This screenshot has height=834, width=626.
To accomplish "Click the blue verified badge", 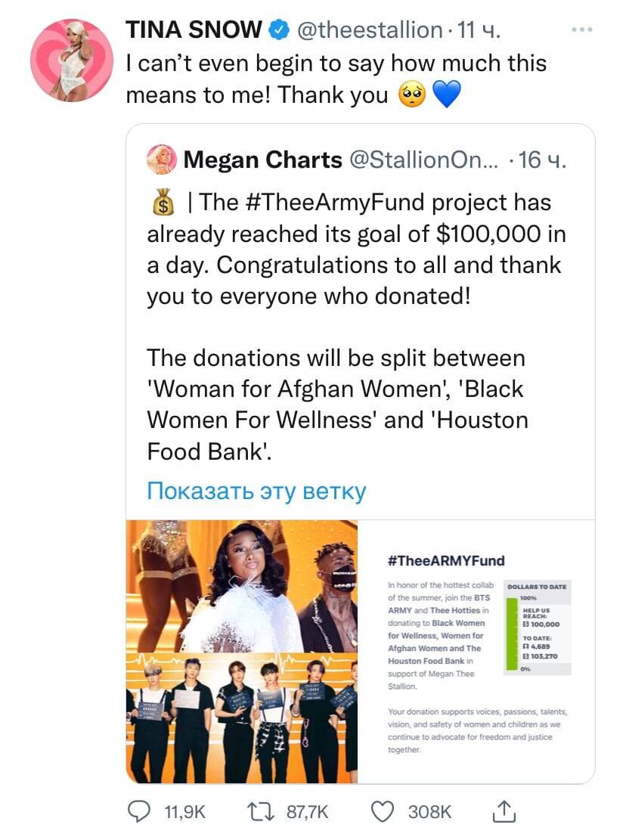I will point(278,29).
